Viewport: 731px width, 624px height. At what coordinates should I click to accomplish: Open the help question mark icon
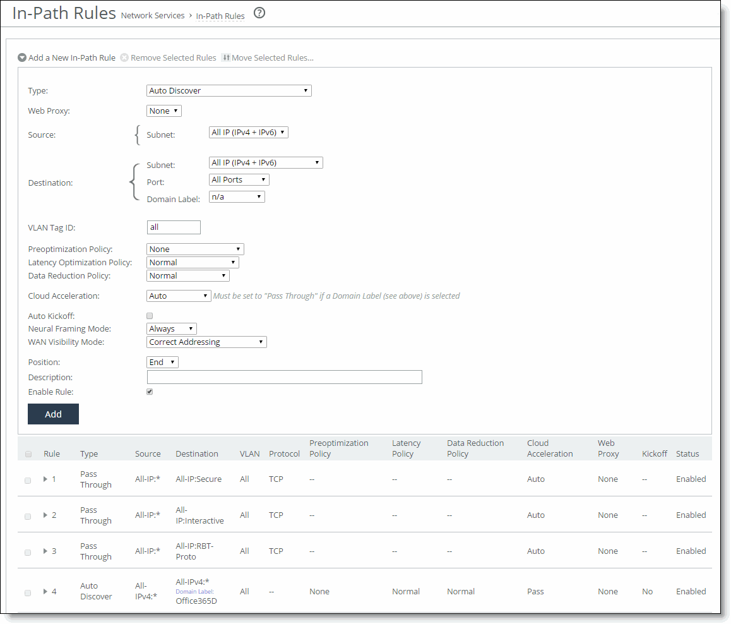click(x=259, y=13)
